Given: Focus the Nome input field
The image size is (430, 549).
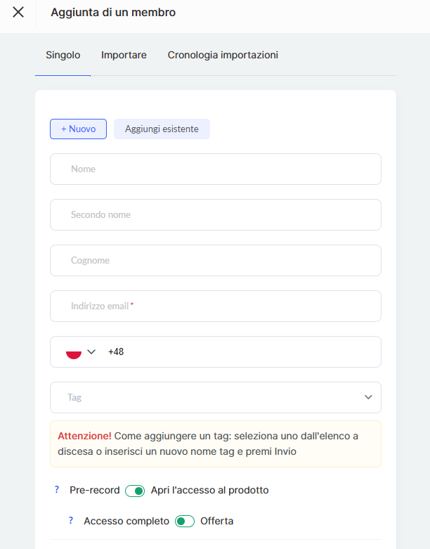Looking at the screenshot, I should tap(215, 169).
